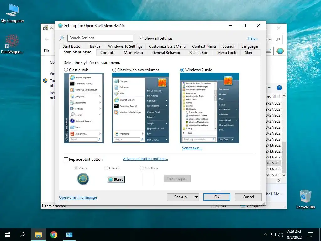This screenshot has width=321, height=241.
Task: Click the blue help icon in background window
Action: tap(279, 88)
